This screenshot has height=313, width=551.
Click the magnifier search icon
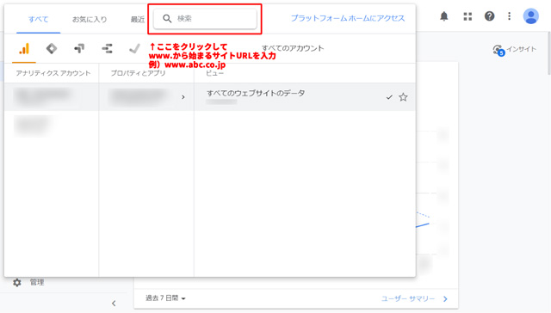(167, 19)
